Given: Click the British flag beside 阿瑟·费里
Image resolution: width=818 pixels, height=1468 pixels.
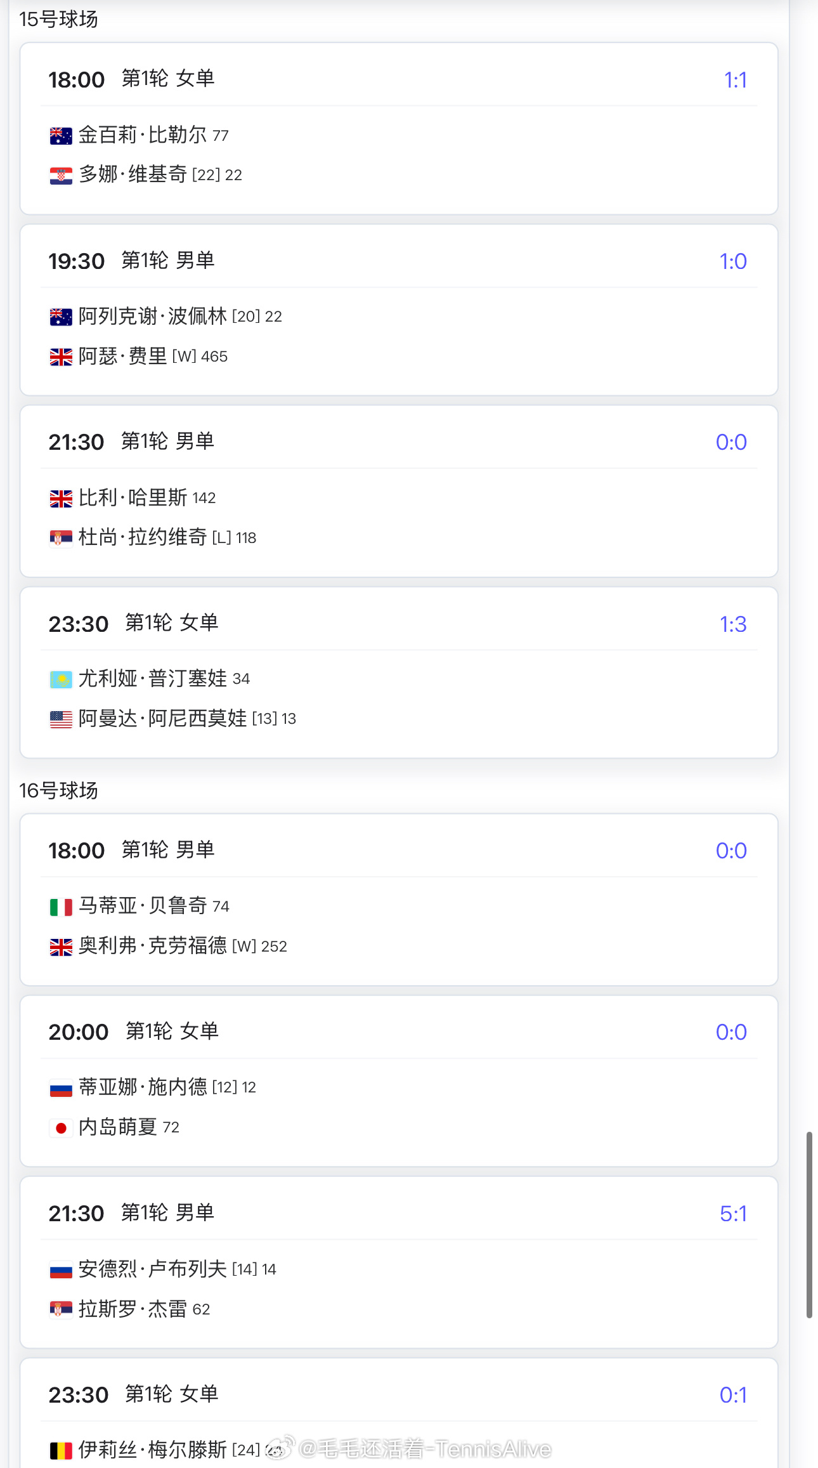Looking at the screenshot, I should (61, 357).
